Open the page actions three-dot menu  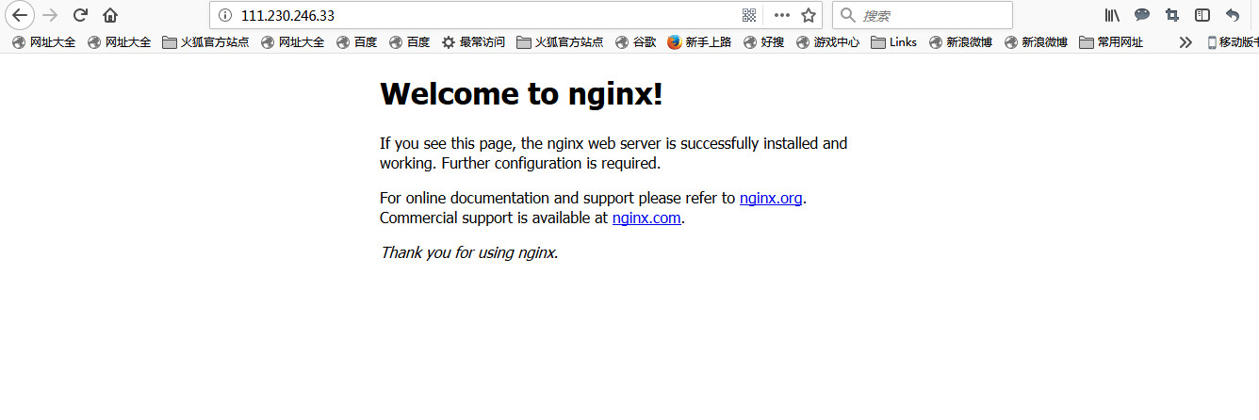point(781,15)
